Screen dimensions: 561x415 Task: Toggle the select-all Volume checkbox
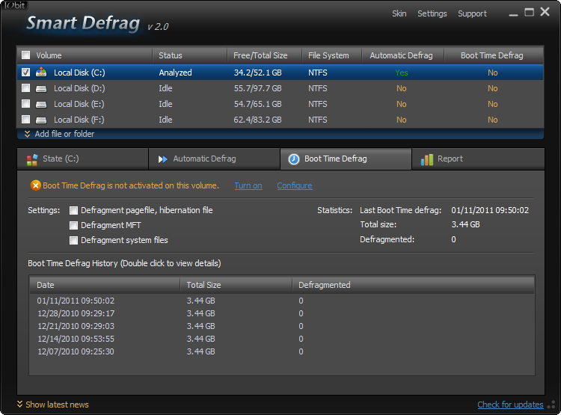(25, 55)
